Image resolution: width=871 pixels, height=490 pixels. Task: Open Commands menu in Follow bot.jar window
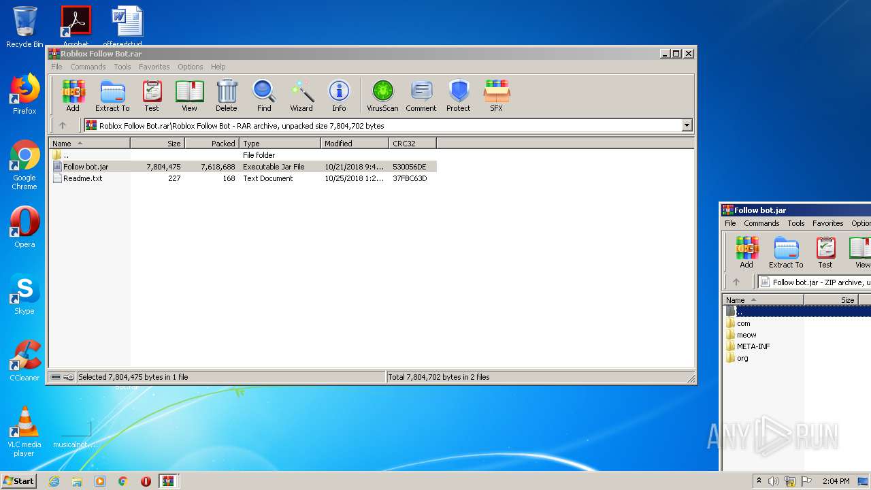click(x=761, y=223)
